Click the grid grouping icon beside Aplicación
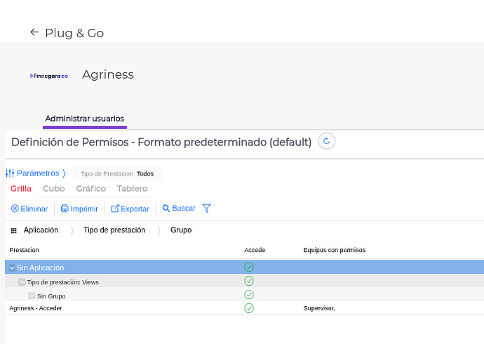Image resolution: width=484 pixels, height=344 pixels. point(13,230)
